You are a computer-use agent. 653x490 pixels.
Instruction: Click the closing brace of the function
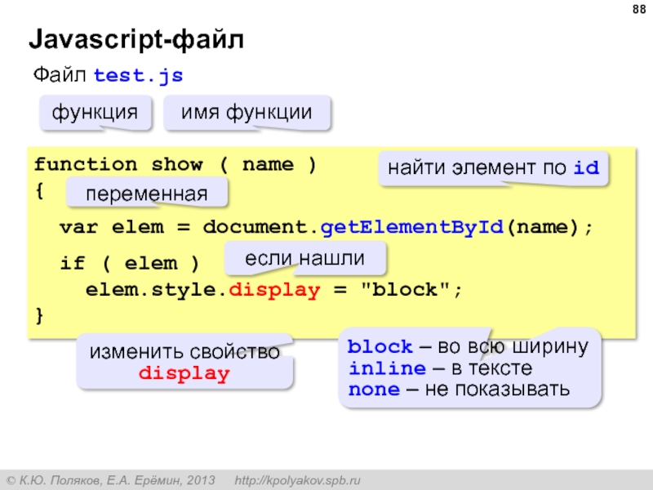pyautogui.click(x=39, y=315)
